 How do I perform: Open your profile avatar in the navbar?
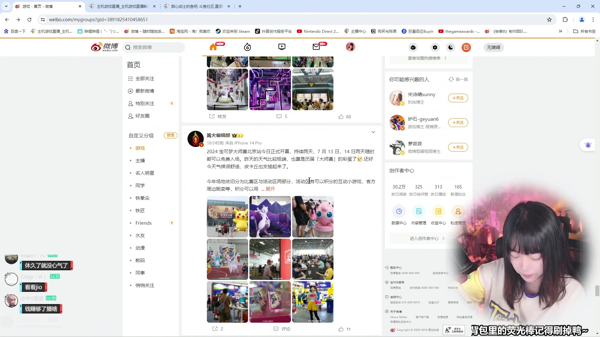[x=351, y=47]
